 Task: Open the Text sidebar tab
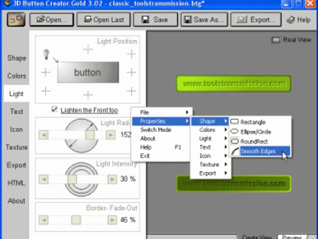click(x=17, y=111)
